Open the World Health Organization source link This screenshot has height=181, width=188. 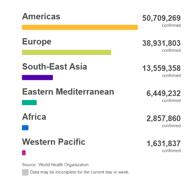(64, 165)
